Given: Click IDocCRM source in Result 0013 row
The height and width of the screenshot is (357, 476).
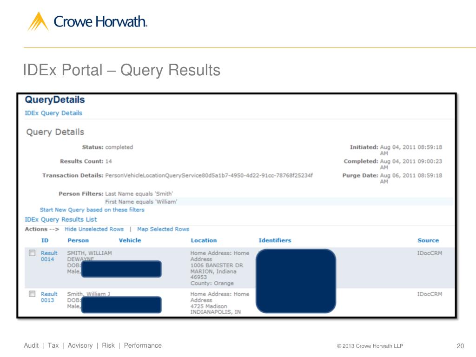Looking at the screenshot, I should 430,294.
